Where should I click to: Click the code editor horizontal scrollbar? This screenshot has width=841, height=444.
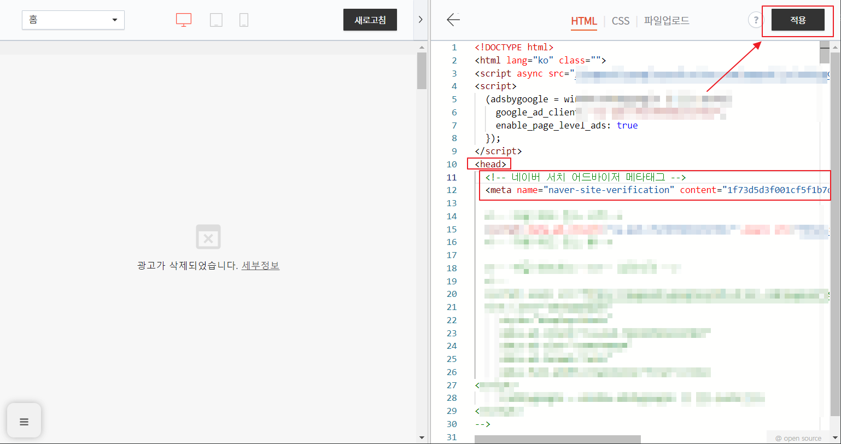click(x=557, y=439)
